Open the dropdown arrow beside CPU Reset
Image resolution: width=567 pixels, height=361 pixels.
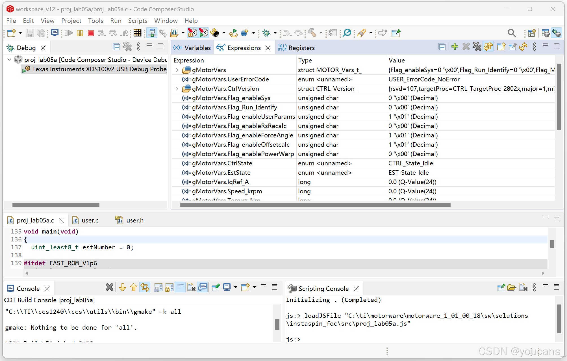coord(224,33)
